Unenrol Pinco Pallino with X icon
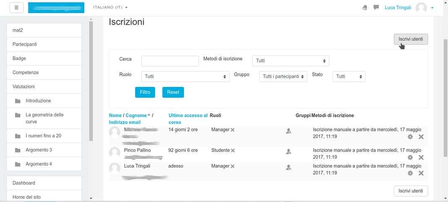This screenshot has width=448, height=202. coord(421,157)
